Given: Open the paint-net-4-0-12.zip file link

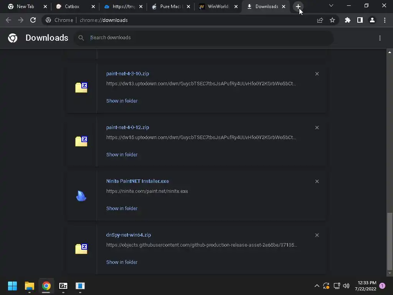Looking at the screenshot, I should click(x=127, y=128).
